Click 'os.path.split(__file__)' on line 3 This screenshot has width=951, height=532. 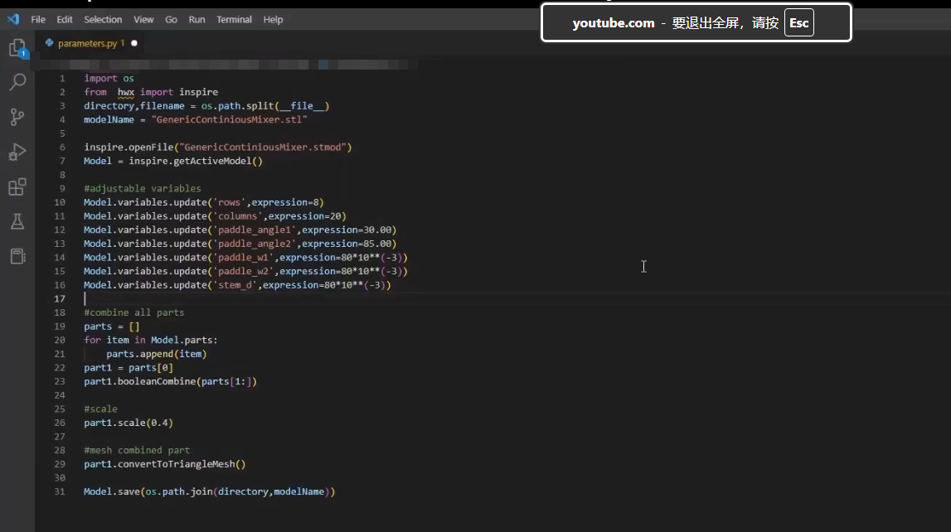click(265, 106)
